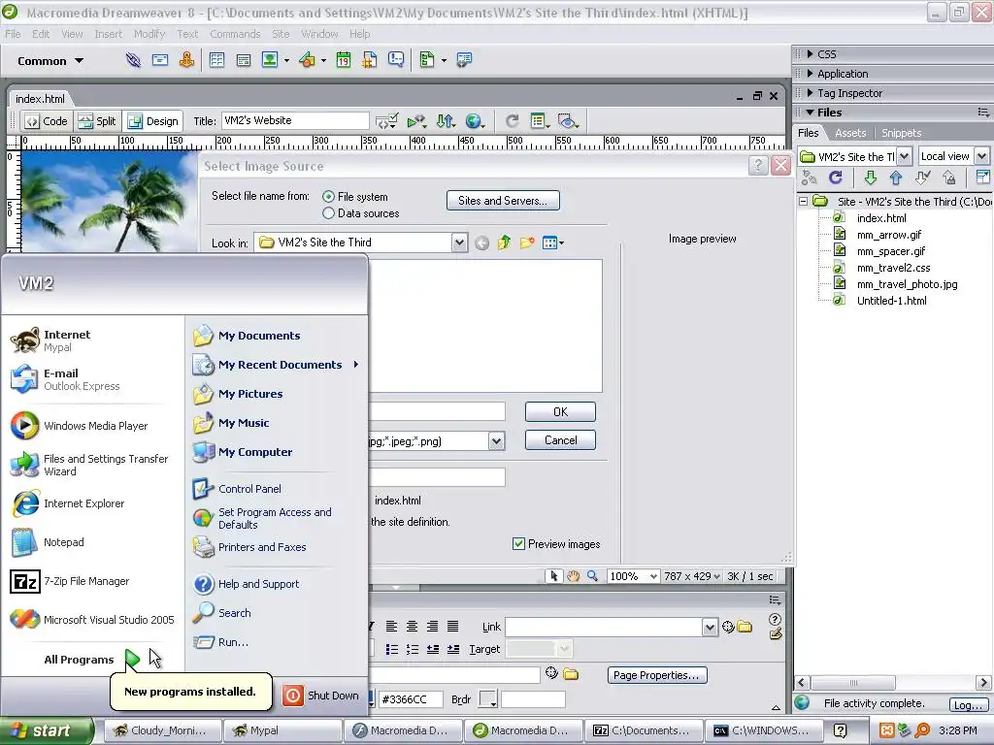Image resolution: width=994 pixels, height=745 pixels.
Task: Select the File system radio button
Action: click(x=328, y=197)
